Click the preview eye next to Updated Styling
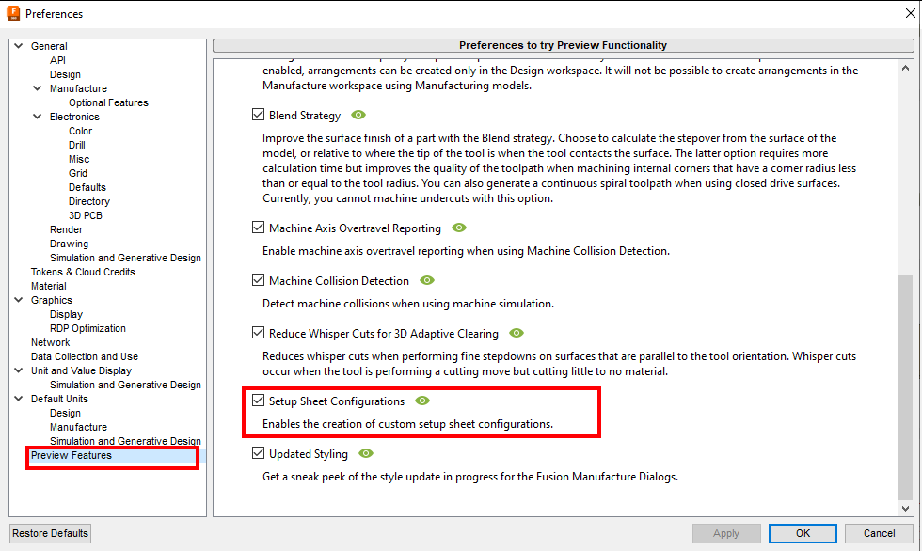The width and height of the screenshot is (922, 551). click(365, 453)
